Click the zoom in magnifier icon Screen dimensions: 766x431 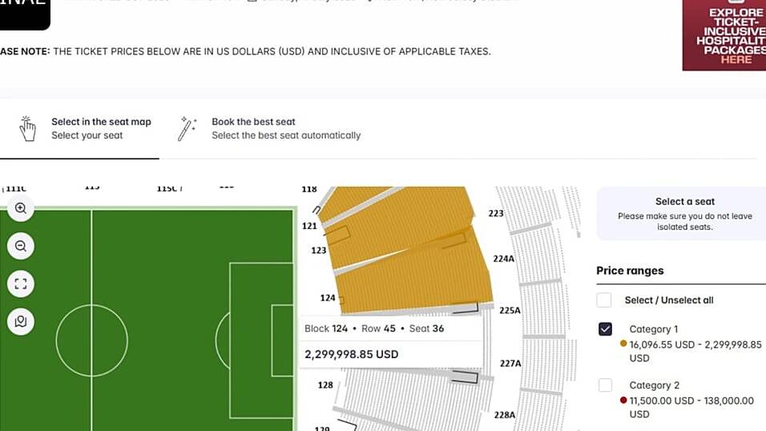(x=21, y=208)
